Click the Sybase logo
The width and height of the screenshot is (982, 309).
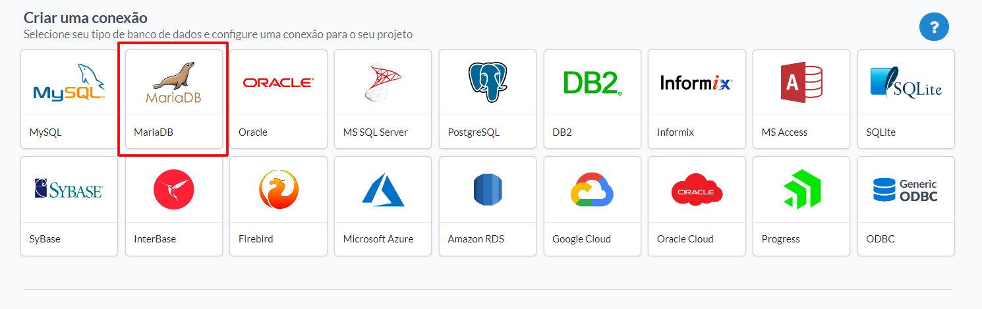[69, 190]
